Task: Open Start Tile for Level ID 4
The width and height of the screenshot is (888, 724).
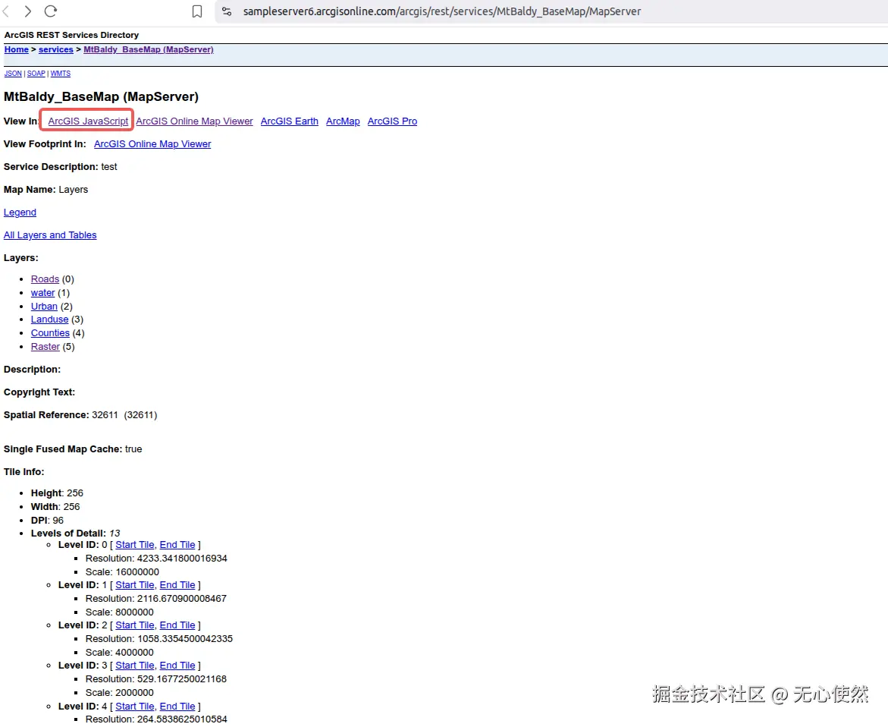Action: [135, 706]
